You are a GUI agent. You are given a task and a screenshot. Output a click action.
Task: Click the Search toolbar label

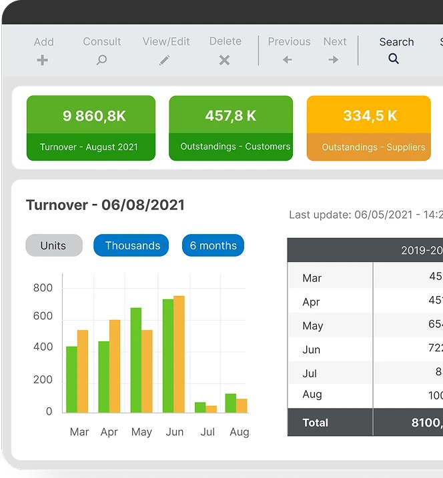click(396, 42)
